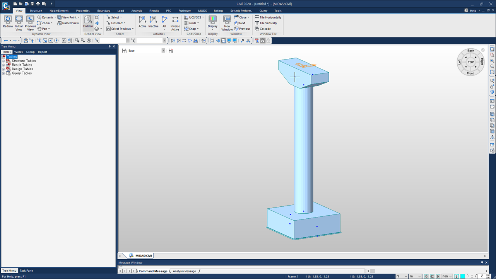The width and height of the screenshot is (496, 279).
Task: Click the Zoom Out icon in right toolbar
Action: coord(492,66)
